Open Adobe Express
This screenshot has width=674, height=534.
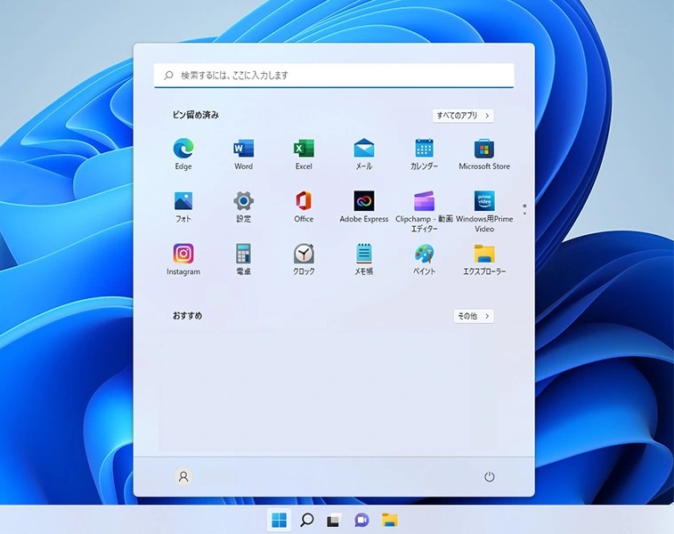364,206
